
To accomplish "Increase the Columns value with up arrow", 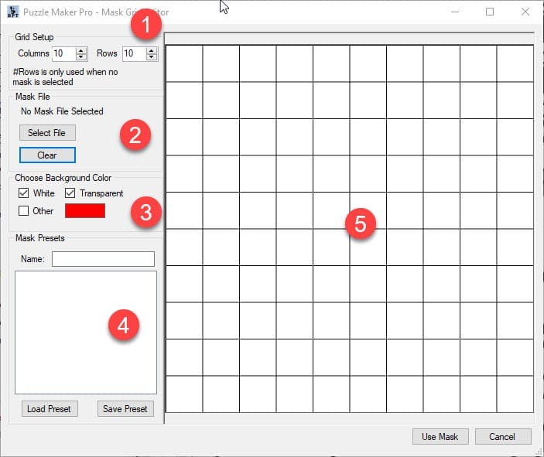I will (x=81, y=50).
